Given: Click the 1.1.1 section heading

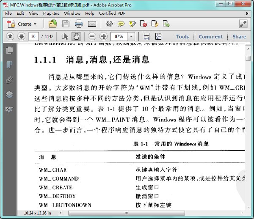Looking at the screenshot, I should (x=92, y=60).
